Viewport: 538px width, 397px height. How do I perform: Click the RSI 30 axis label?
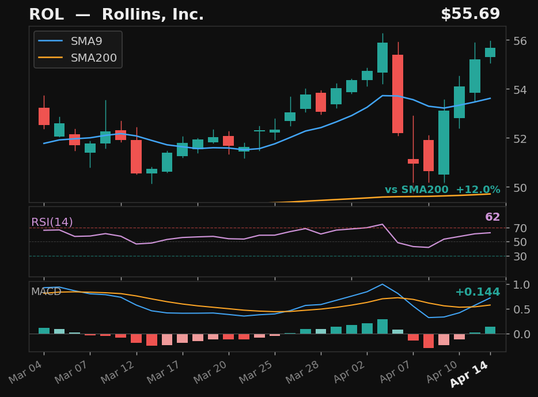coord(520,256)
